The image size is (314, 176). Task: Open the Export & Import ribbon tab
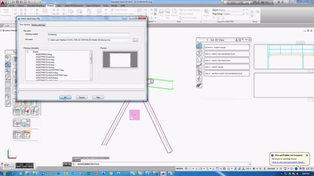coord(93,5)
